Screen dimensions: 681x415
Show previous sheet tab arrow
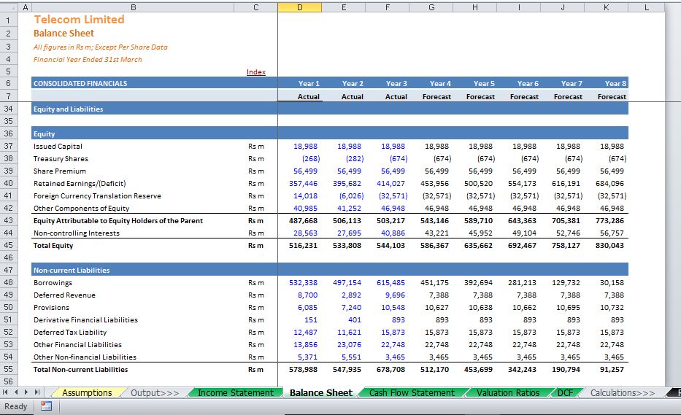(15, 392)
